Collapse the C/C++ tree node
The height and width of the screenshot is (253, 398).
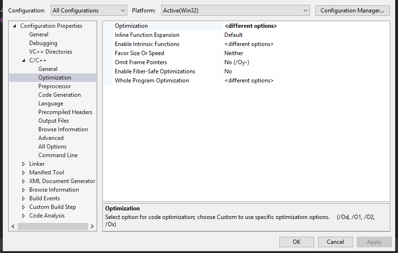coord(24,60)
